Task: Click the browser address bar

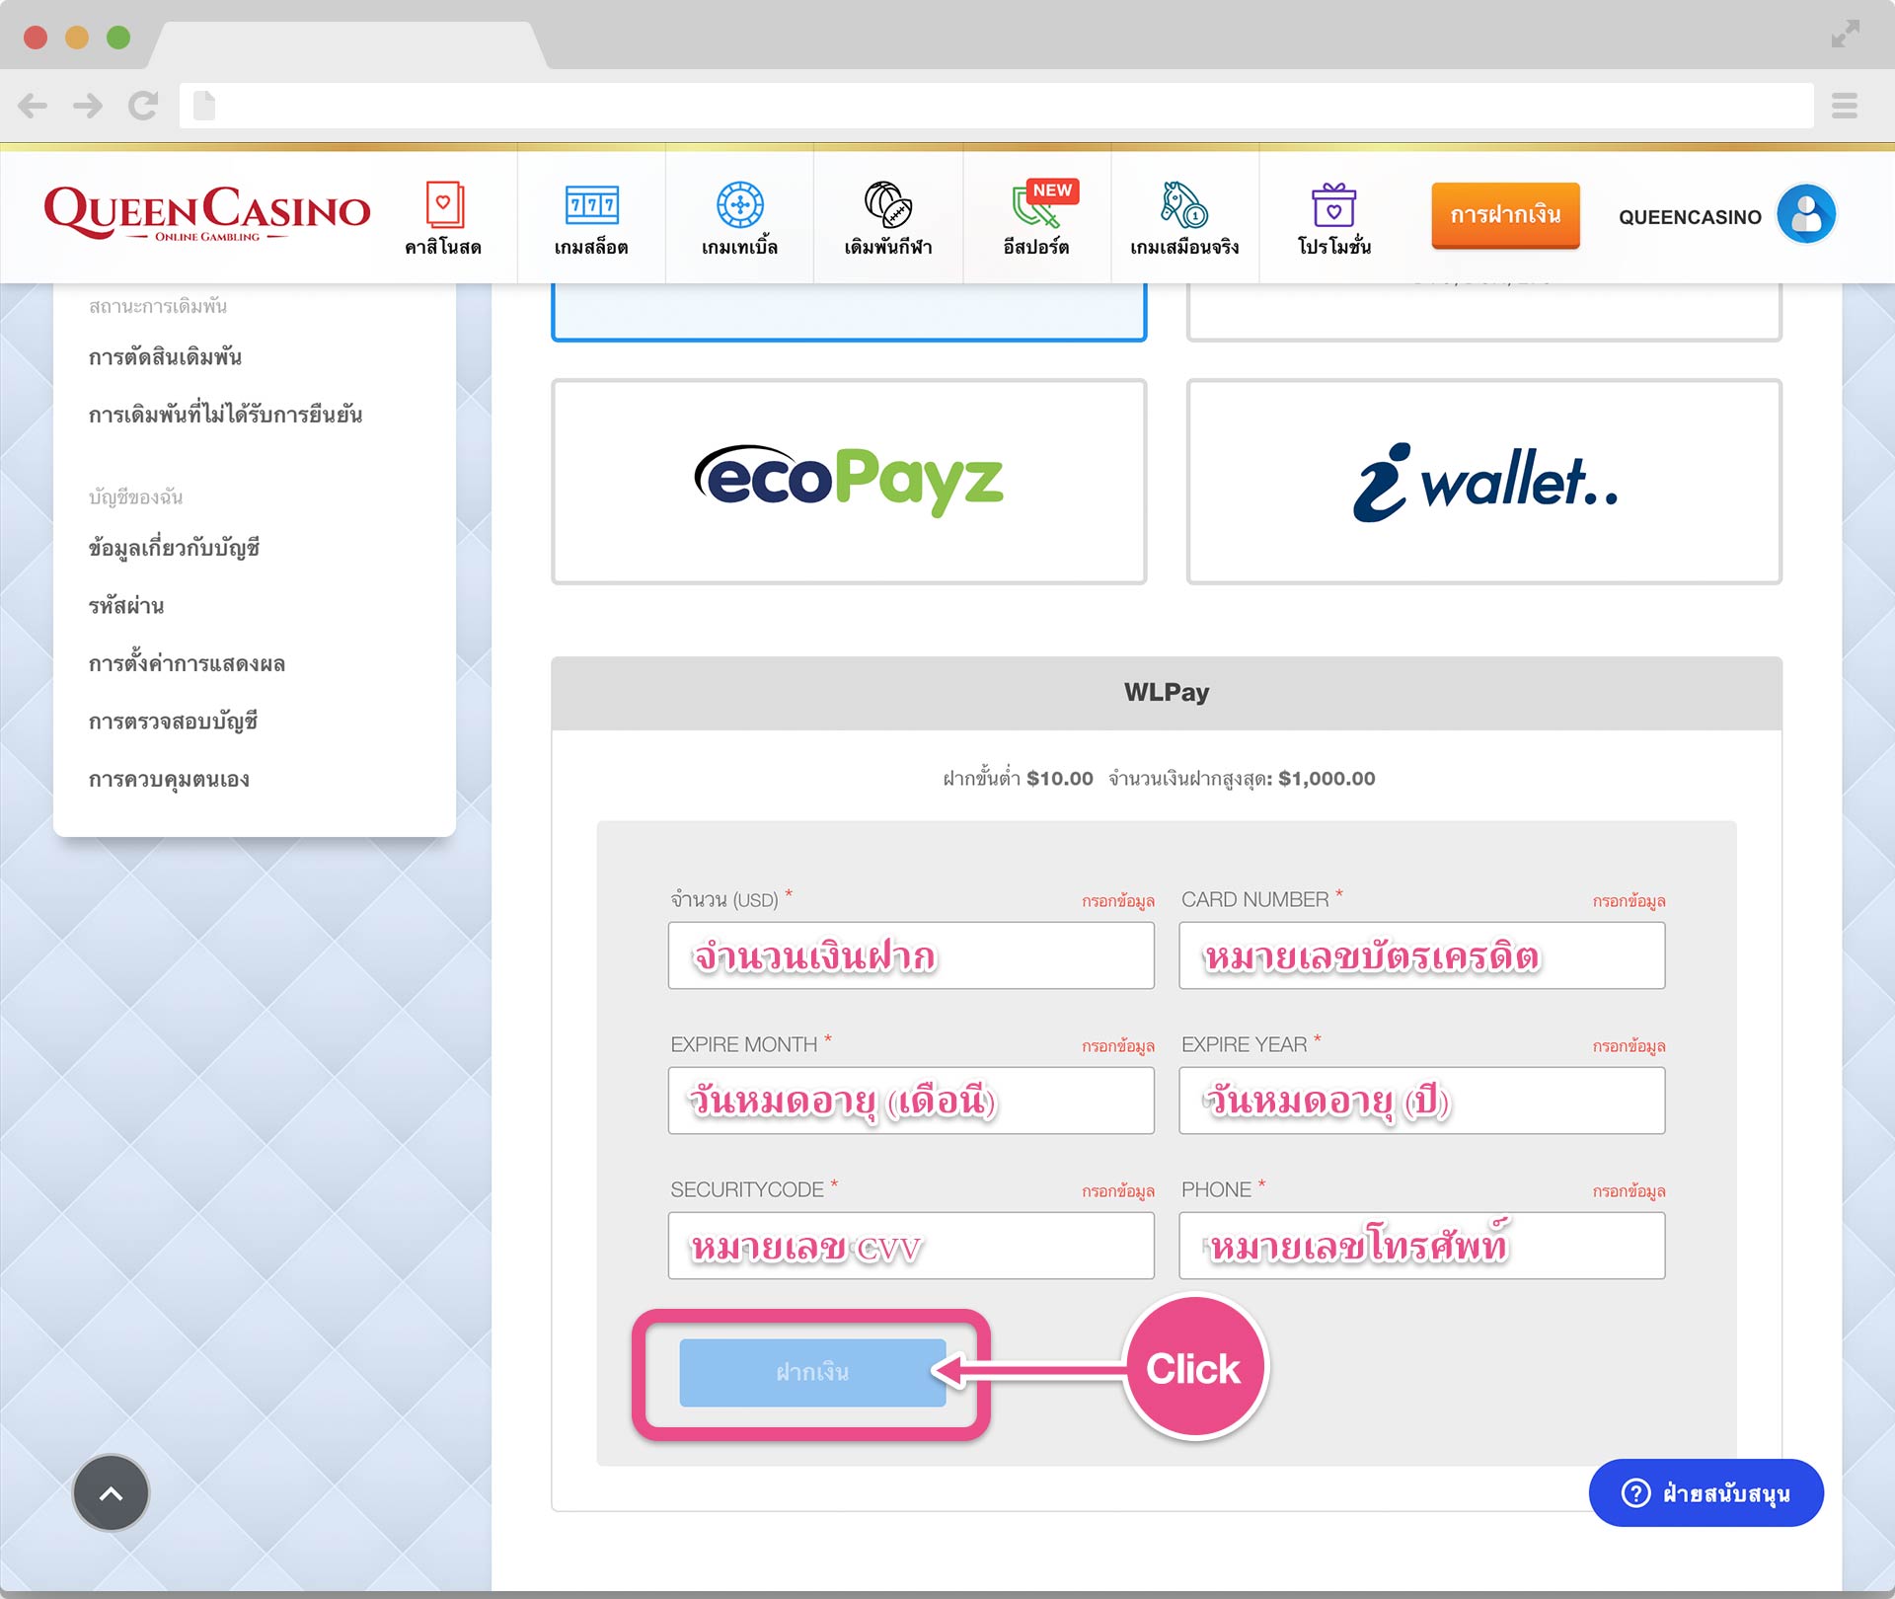Action: tap(996, 106)
